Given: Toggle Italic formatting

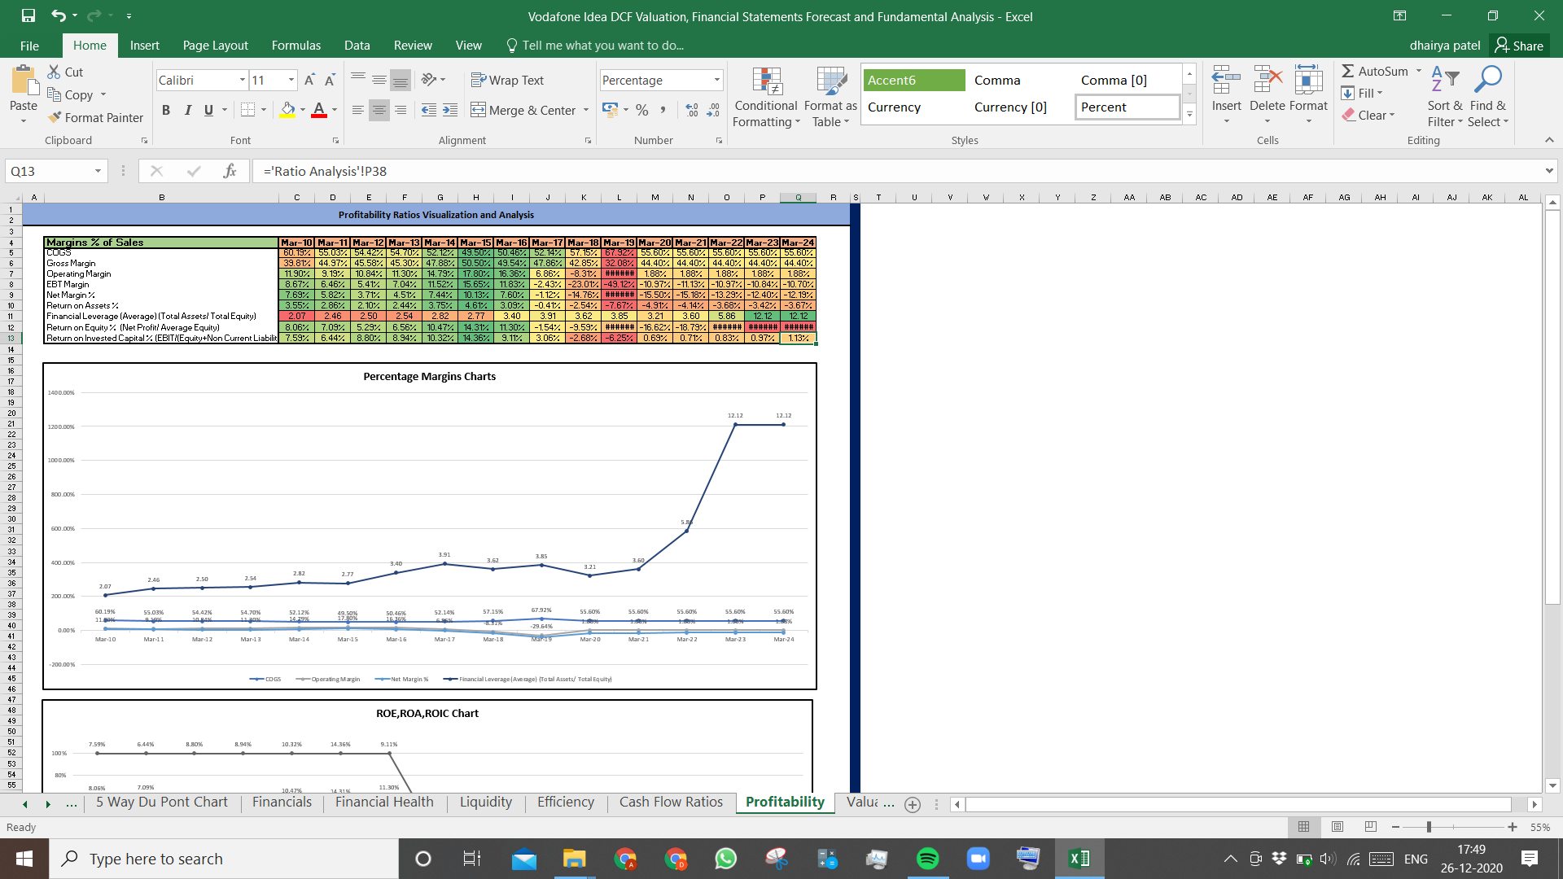Looking at the screenshot, I should (x=187, y=110).
